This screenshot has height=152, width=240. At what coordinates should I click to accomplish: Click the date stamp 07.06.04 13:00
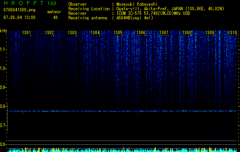(19, 17)
